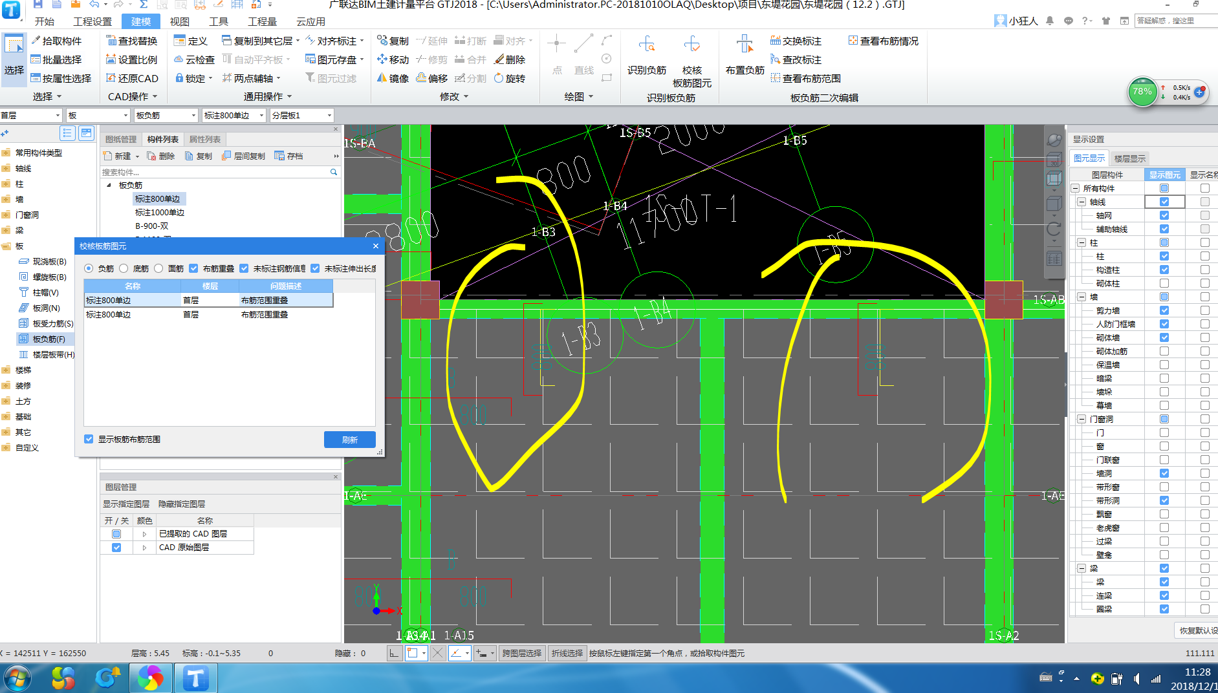Click 查改标注 edit annotation tool

coord(796,59)
